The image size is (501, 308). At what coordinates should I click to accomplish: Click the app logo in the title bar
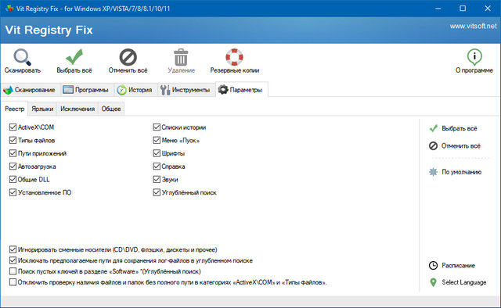9,9
